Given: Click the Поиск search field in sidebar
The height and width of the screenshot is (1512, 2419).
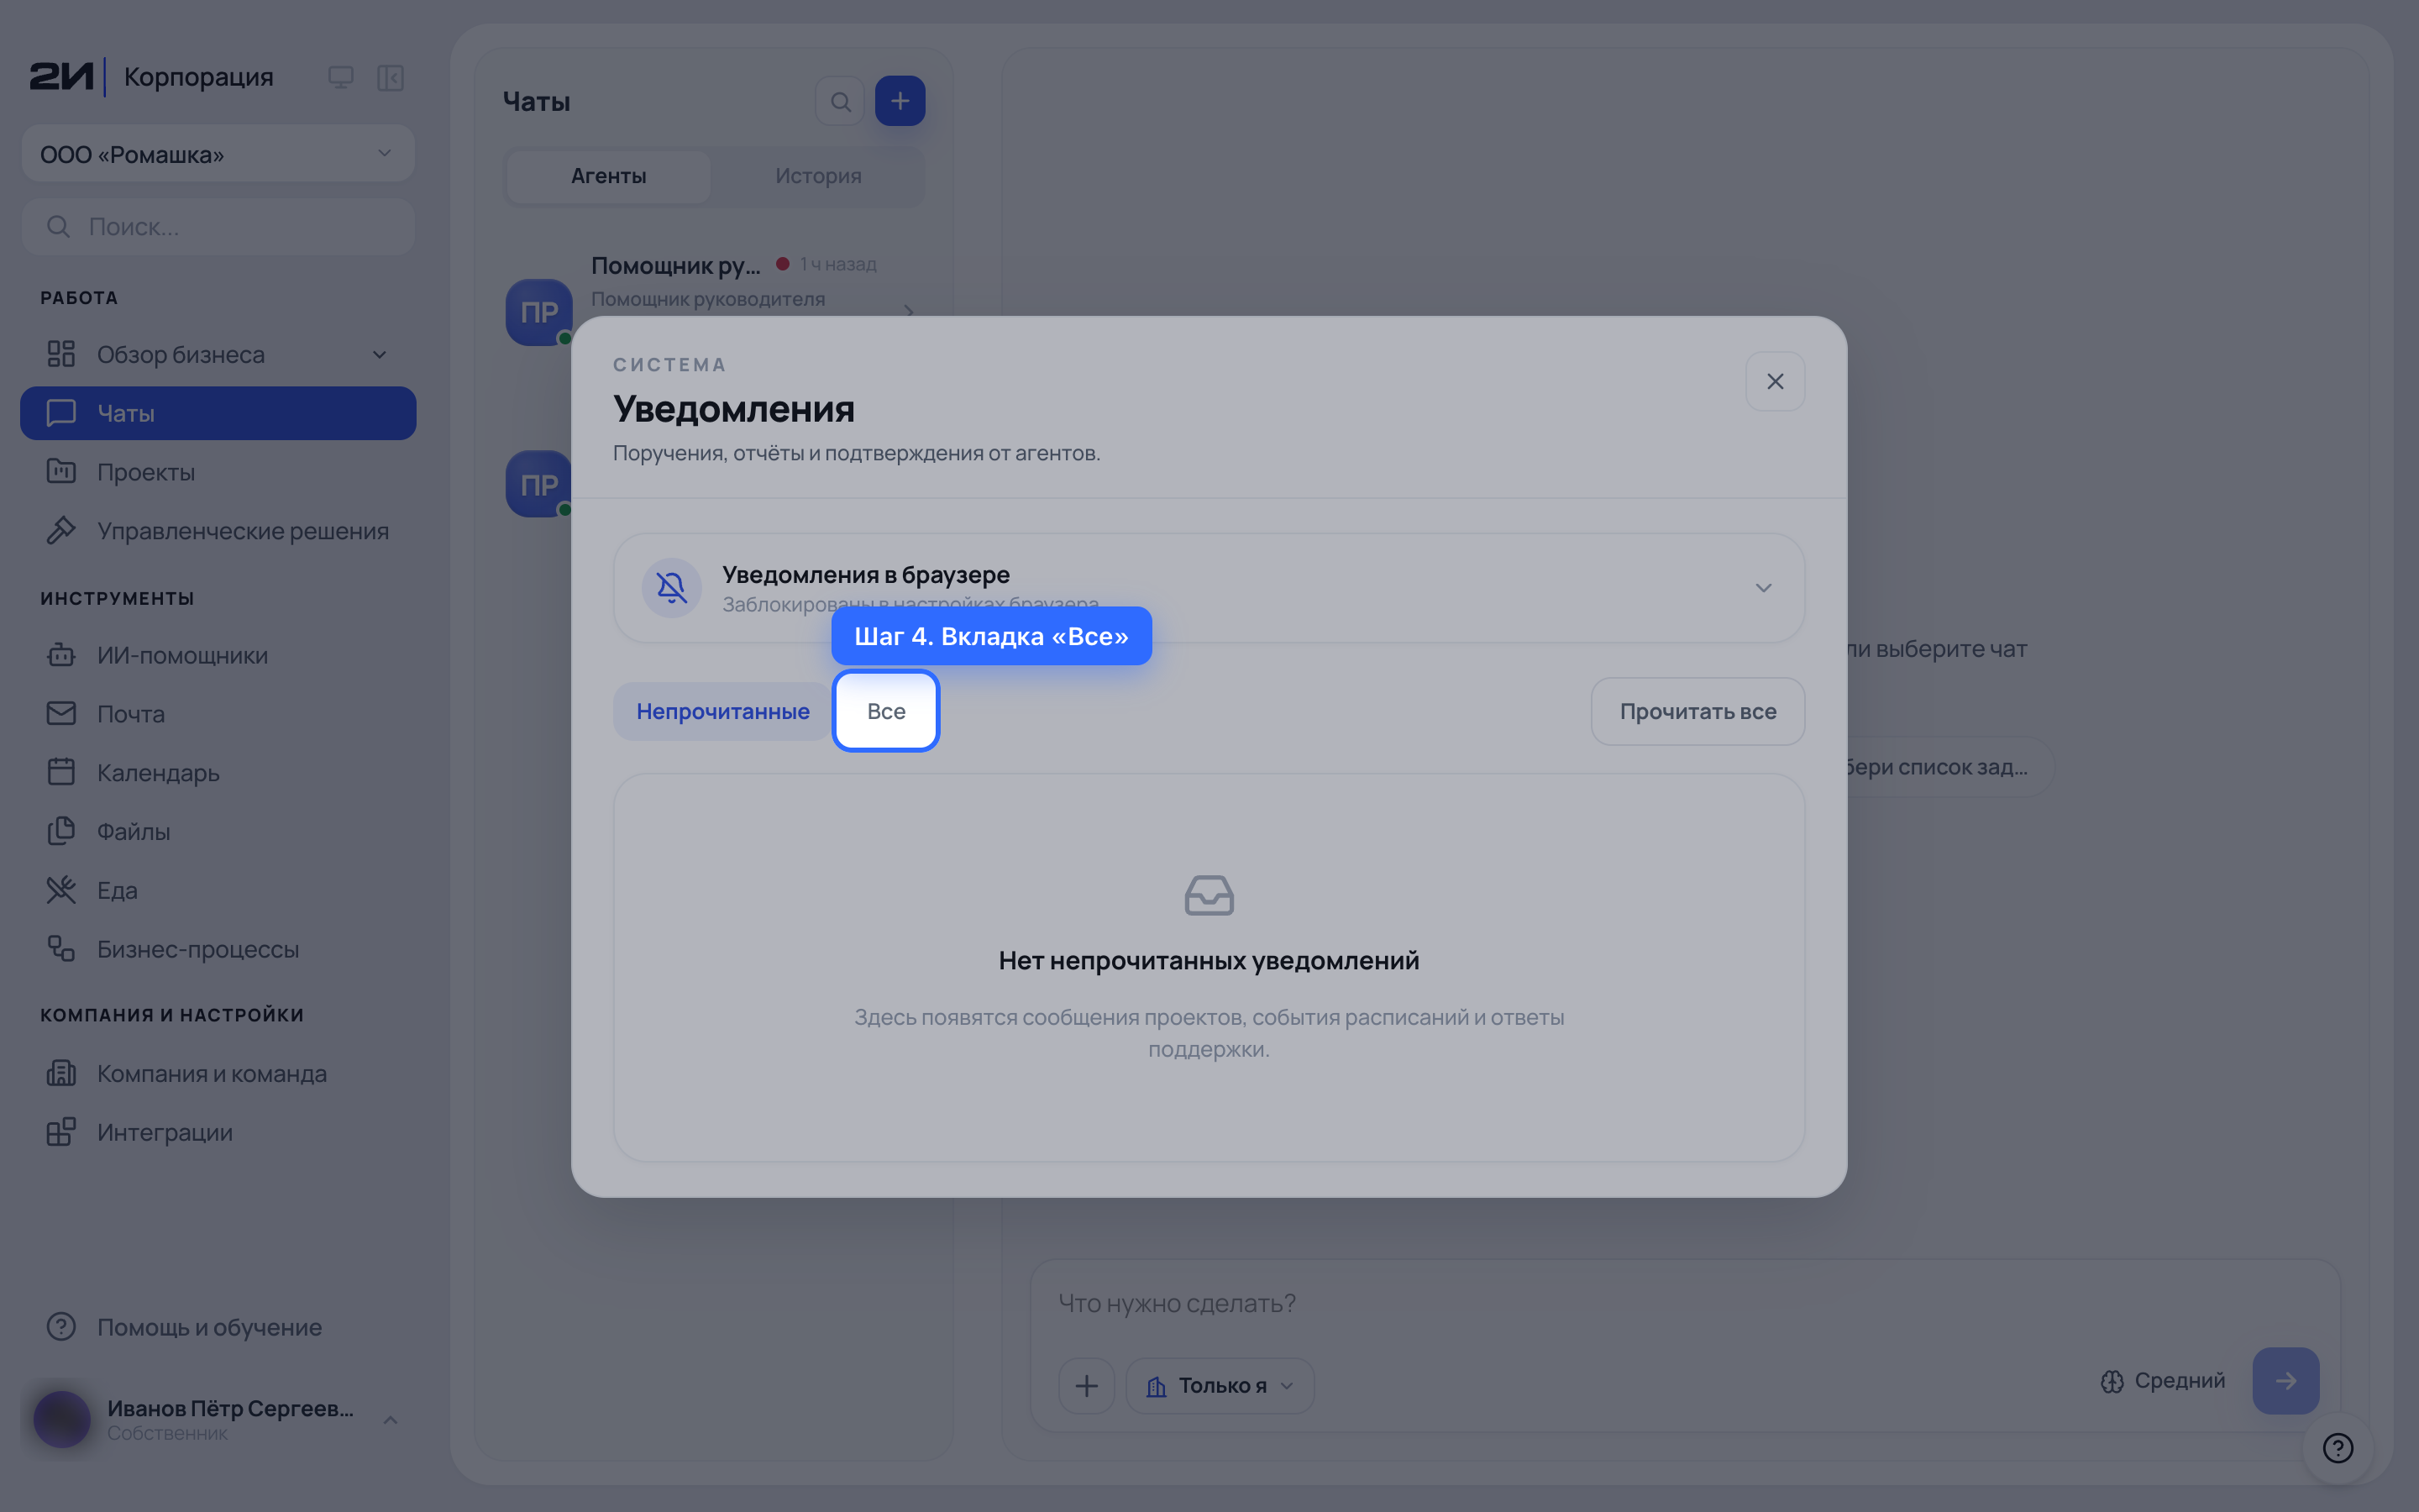Looking at the screenshot, I should [x=218, y=227].
